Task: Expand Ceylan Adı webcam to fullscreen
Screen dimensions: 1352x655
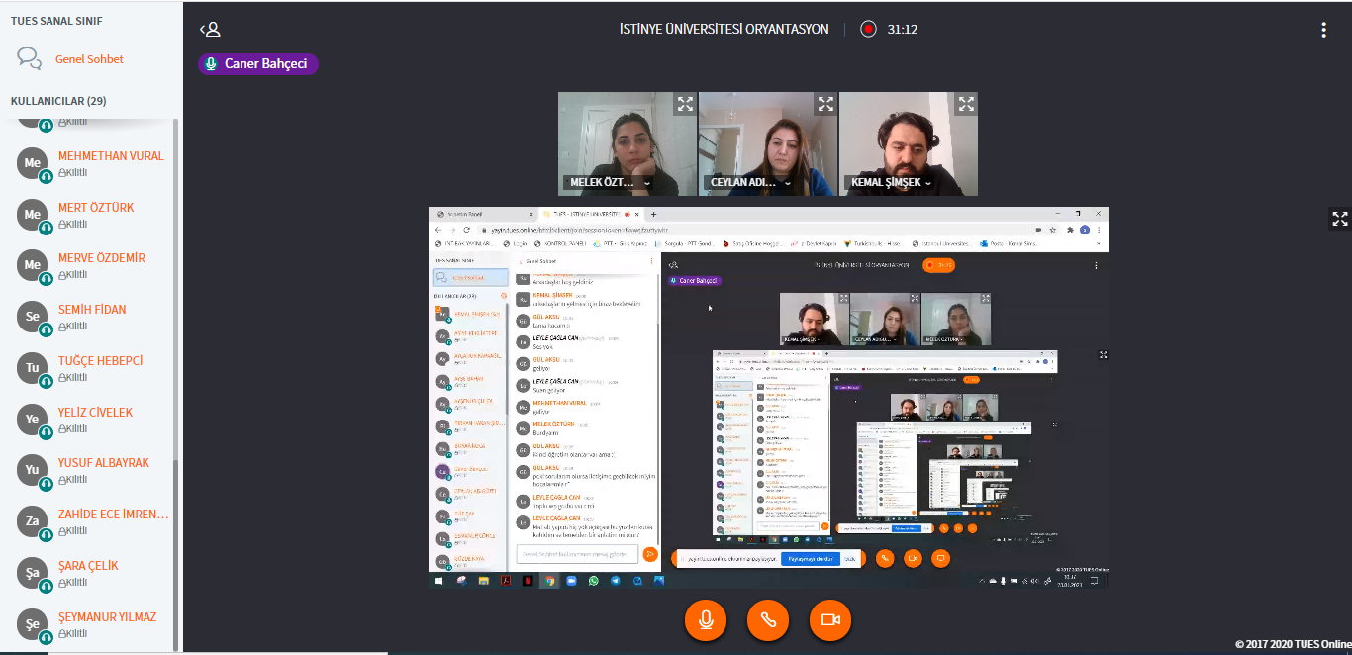Action: (x=825, y=103)
